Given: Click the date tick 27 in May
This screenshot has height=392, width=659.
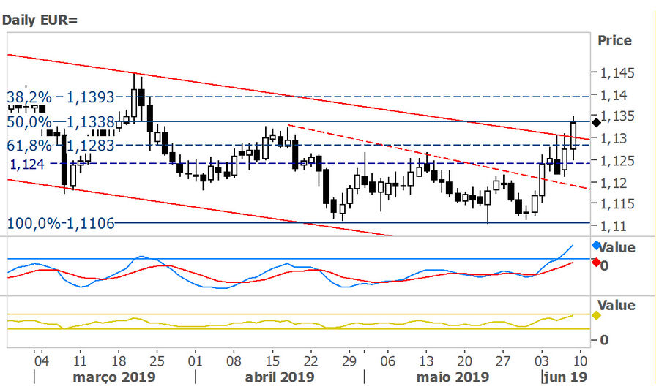Looking at the screenshot, I should (x=503, y=361).
